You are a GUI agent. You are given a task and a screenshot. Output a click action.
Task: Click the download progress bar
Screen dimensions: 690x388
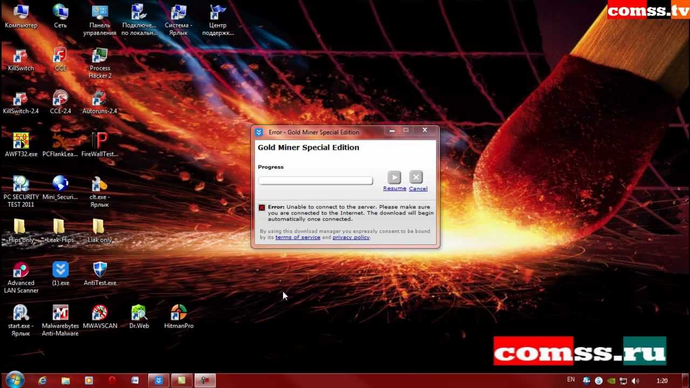315,181
